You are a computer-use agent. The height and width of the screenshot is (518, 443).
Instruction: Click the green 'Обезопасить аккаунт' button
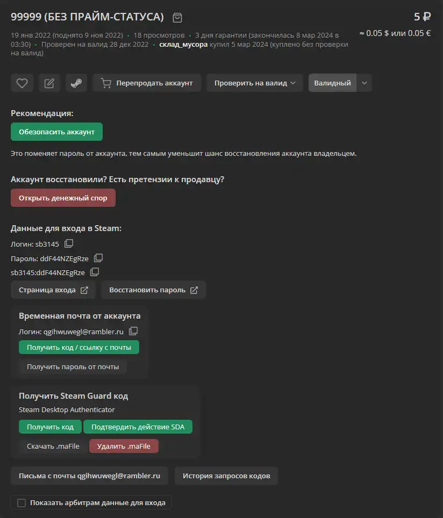click(x=56, y=132)
